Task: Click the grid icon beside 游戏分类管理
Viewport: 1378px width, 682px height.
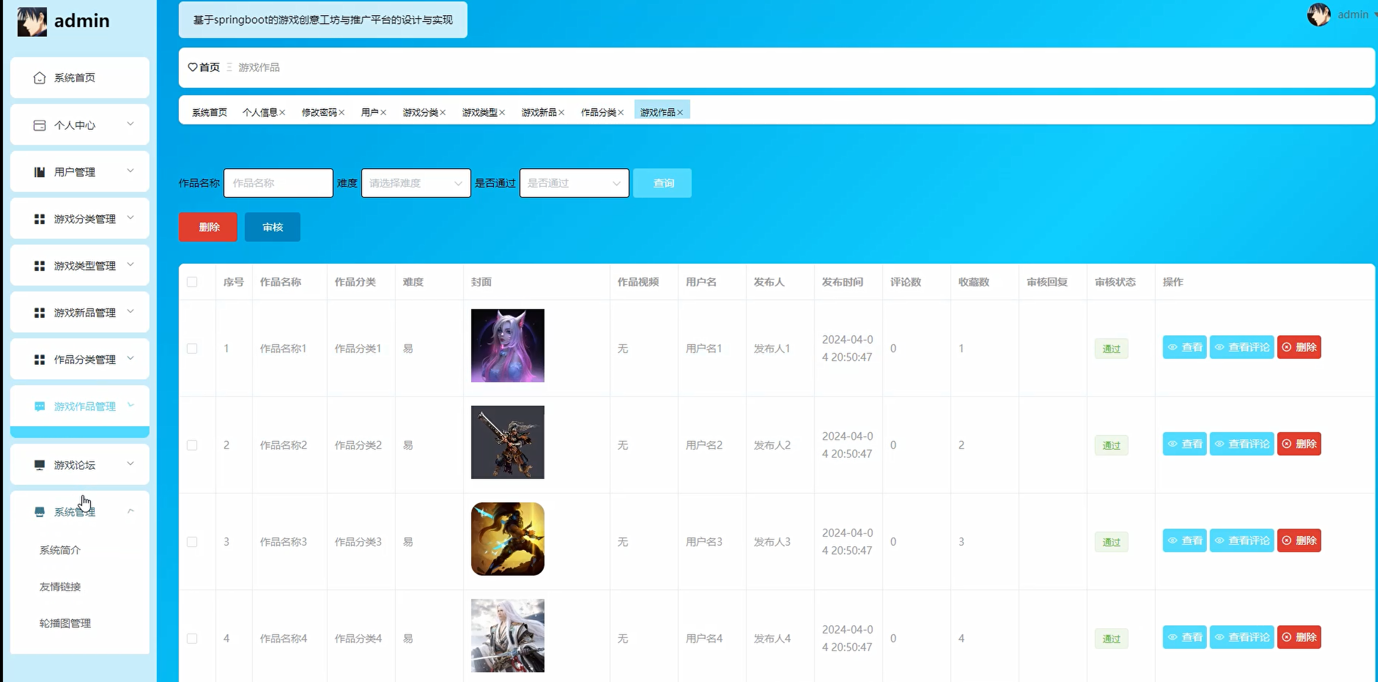Action: [39, 219]
